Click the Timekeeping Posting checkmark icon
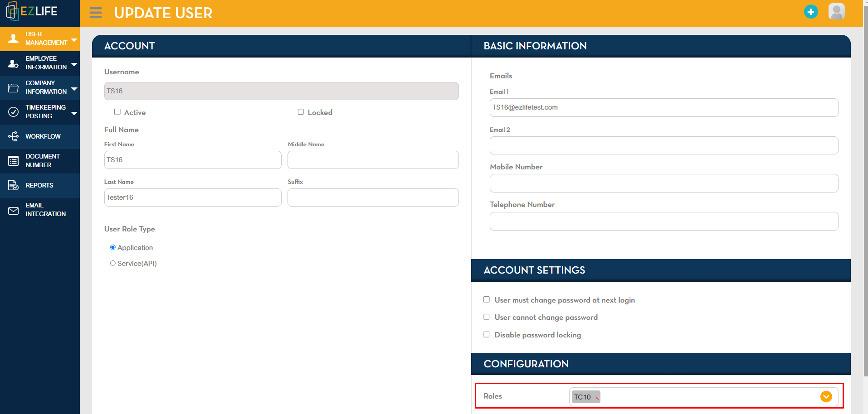The image size is (868, 414). [14, 112]
